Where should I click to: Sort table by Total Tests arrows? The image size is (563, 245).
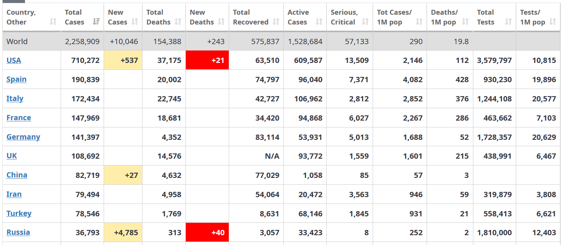click(x=508, y=22)
